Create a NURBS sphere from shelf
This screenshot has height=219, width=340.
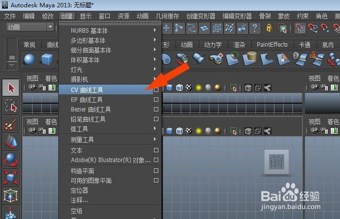pos(30,59)
